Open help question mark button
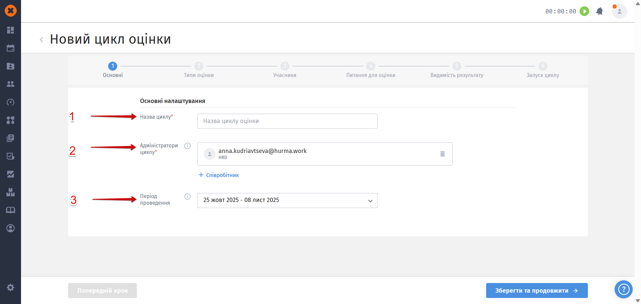This screenshot has width=641, height=304. 623,289
